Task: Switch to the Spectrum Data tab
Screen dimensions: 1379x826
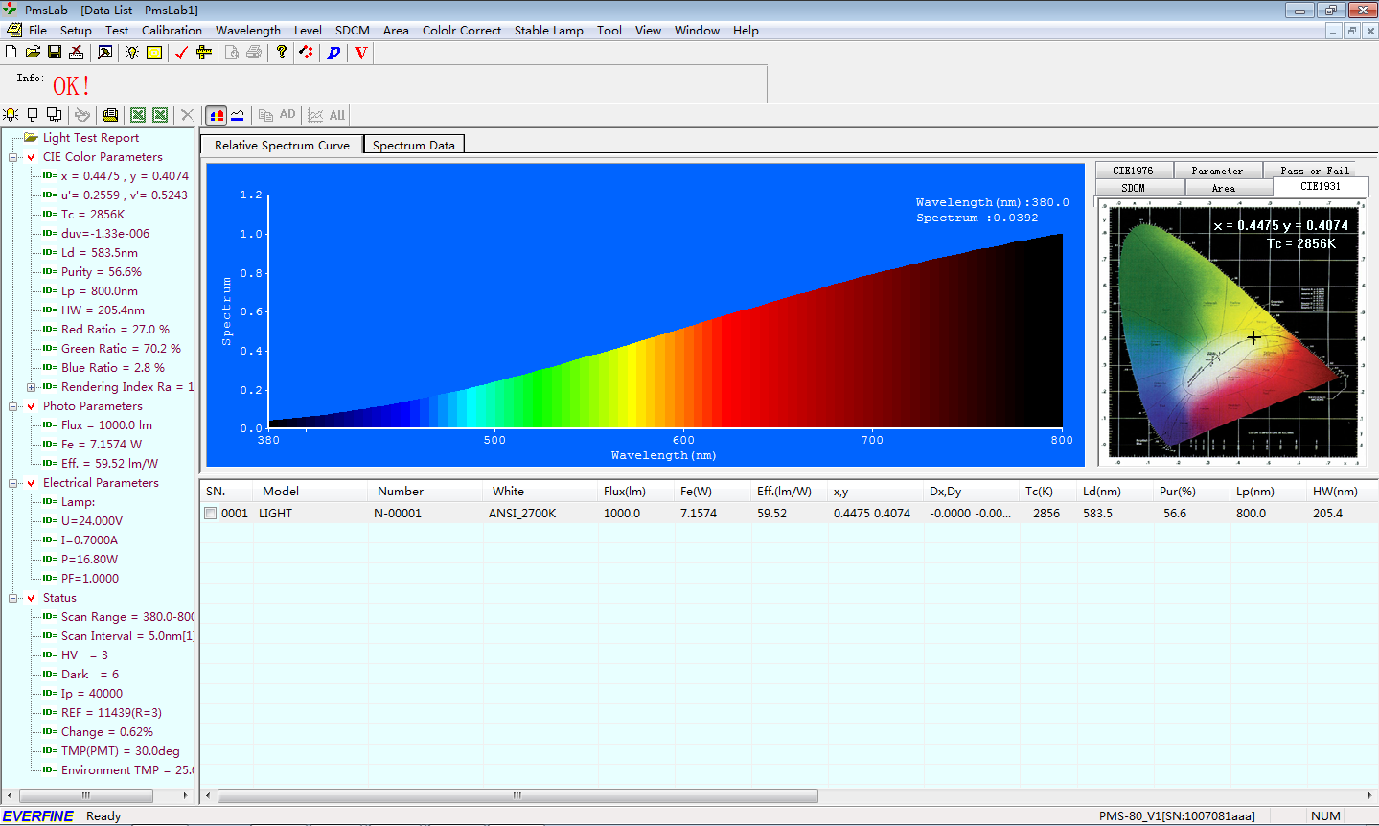Action: tap(413, 145)
